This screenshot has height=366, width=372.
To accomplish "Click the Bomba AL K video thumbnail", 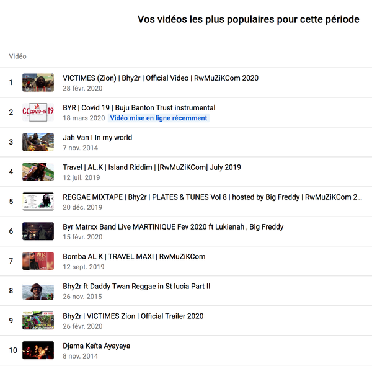I will (38, 261).
